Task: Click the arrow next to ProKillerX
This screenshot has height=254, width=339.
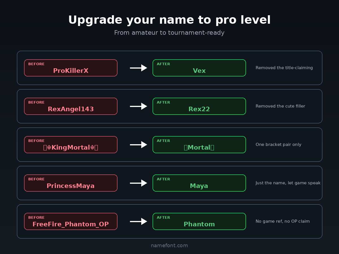Action: [x=138, y=68]
